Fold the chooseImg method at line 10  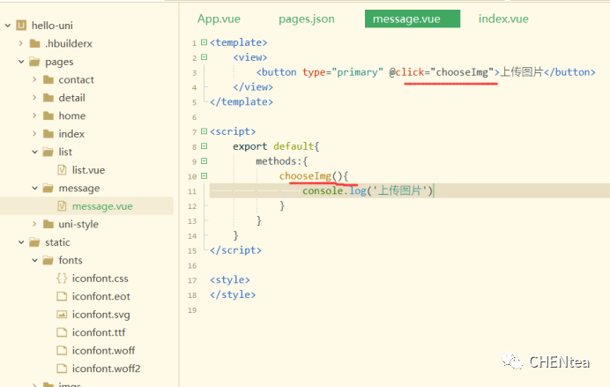pyautogui.click(x=205, y=176)
